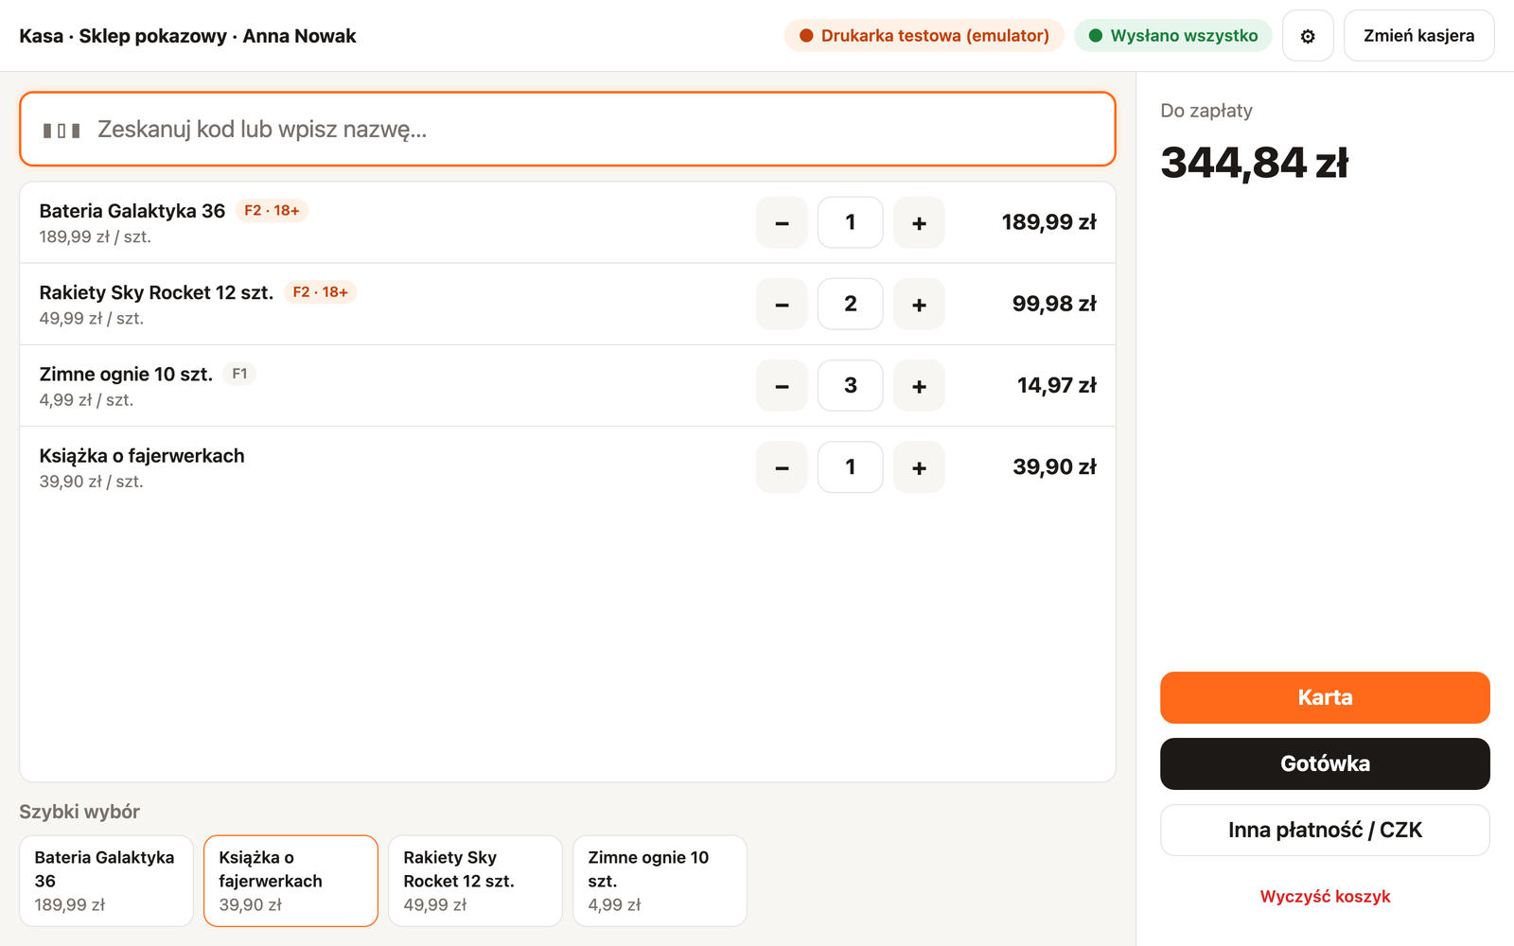This screenshot has height=946, width=1514.
Task: Choose Inna płatność / CZK
Action: click(1325, 830)
